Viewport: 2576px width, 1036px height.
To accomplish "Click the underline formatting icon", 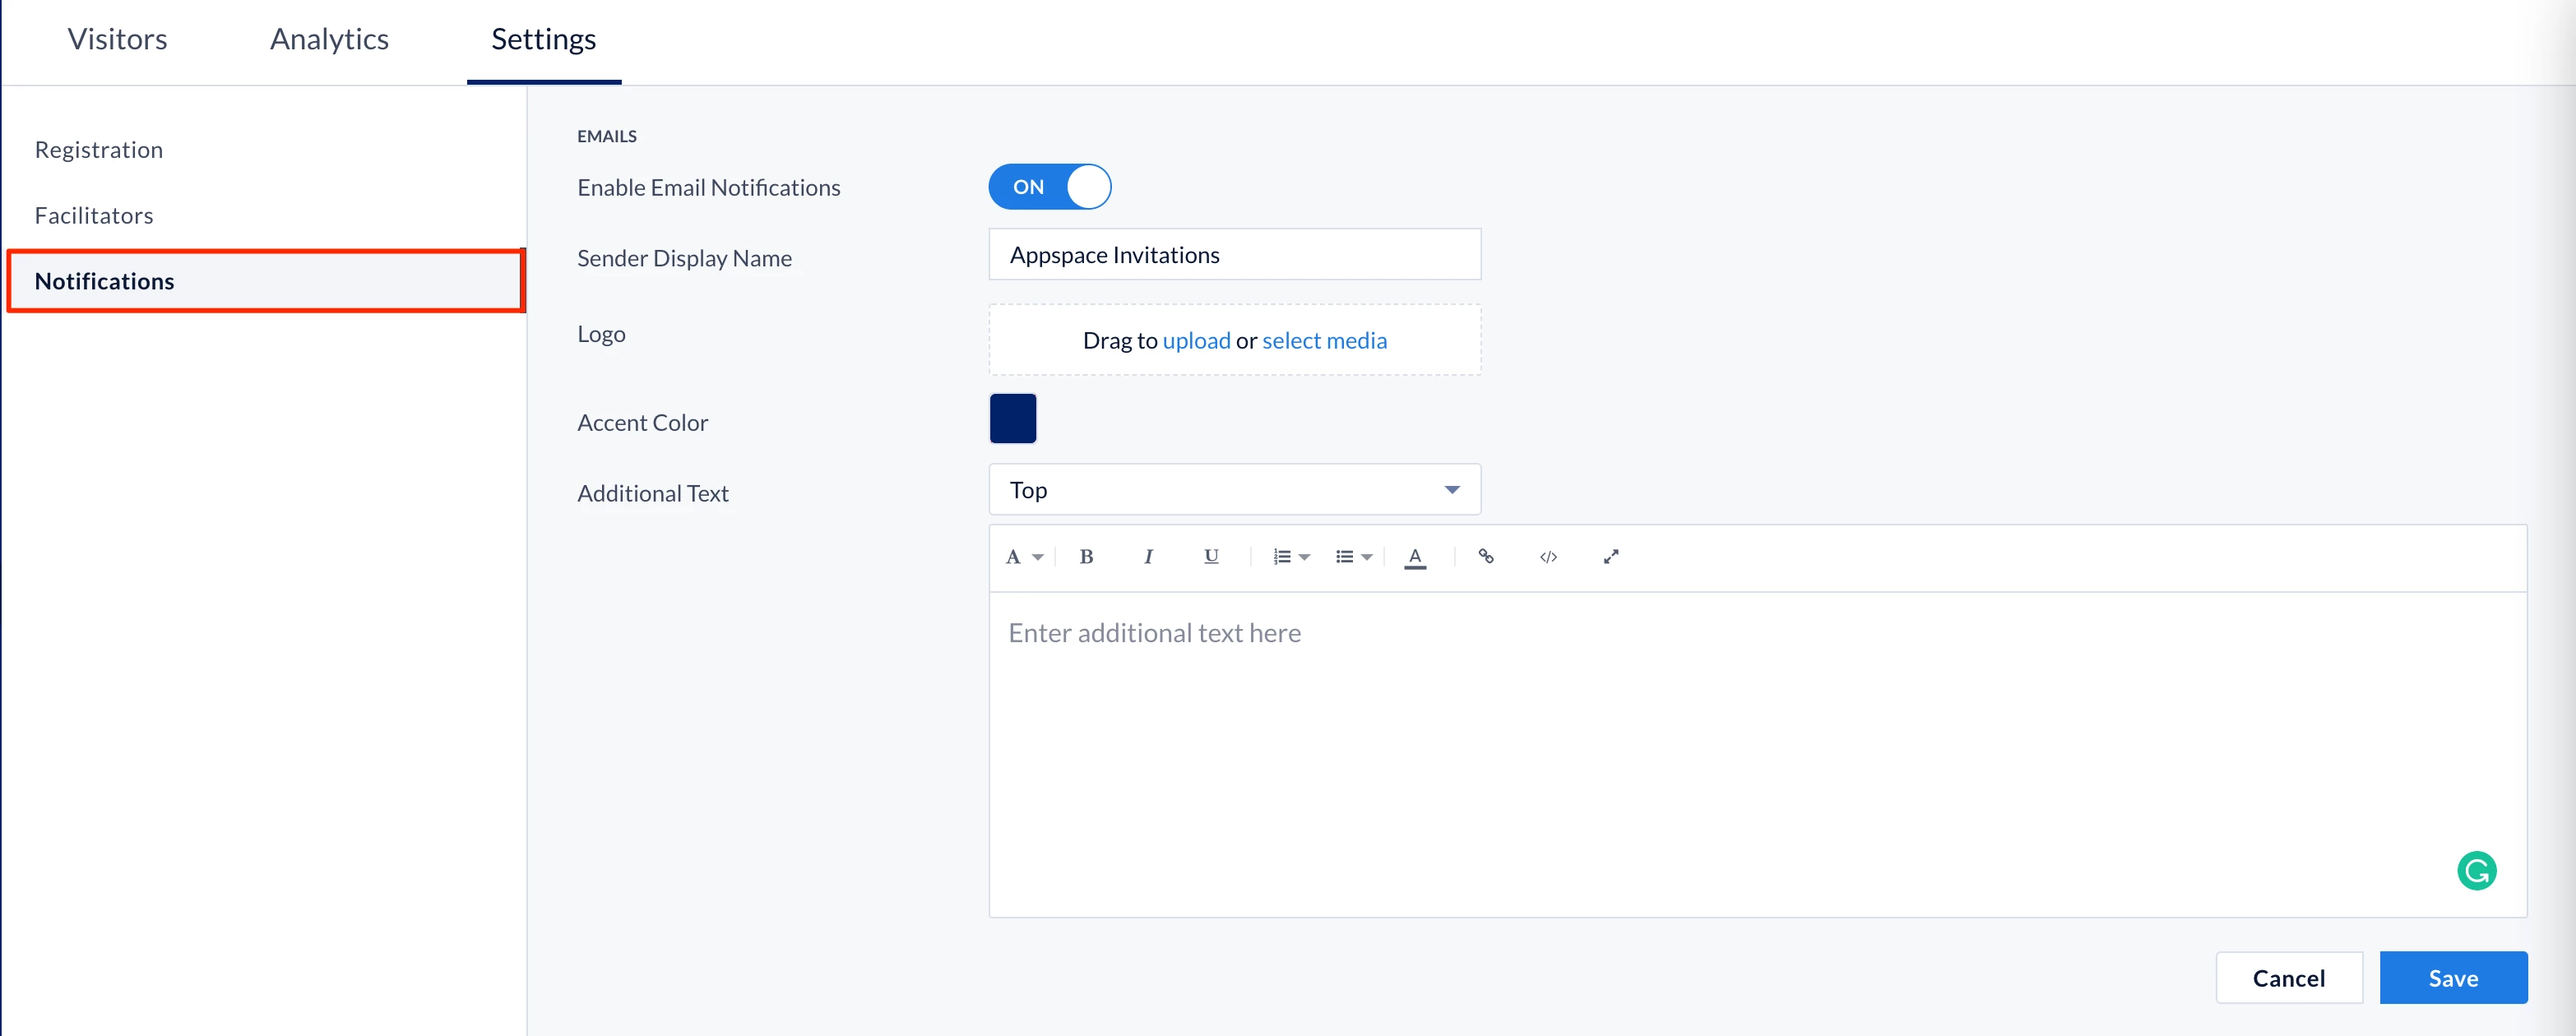I will pyautogui.click(x=1210, y=557).
